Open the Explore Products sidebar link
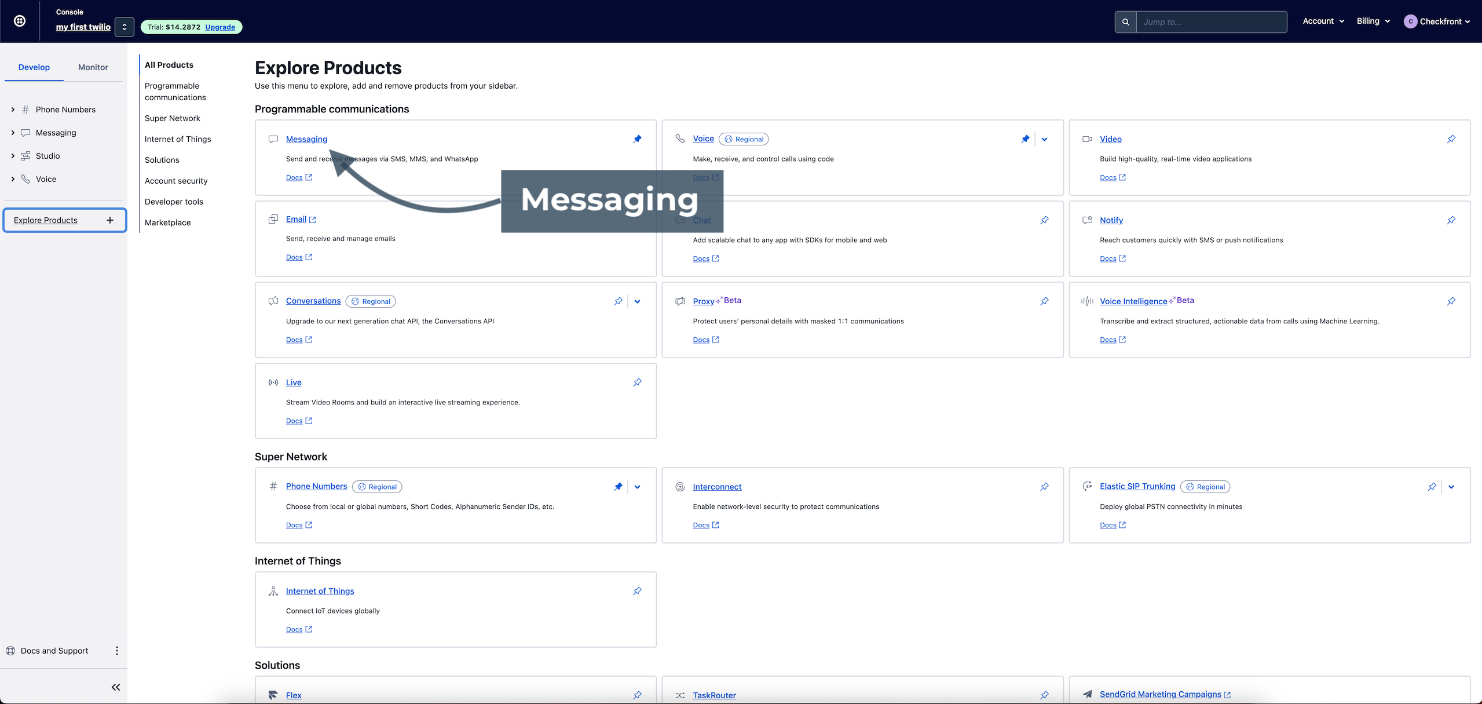1482x704 pixels. click(x=46, y=220)
